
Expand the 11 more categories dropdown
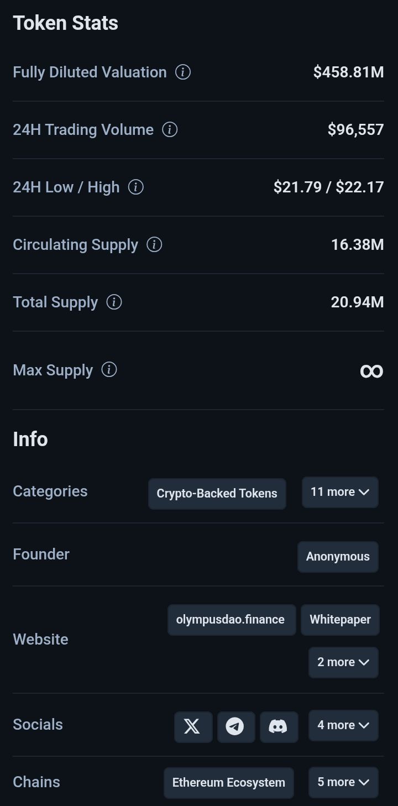coord(340,492)
